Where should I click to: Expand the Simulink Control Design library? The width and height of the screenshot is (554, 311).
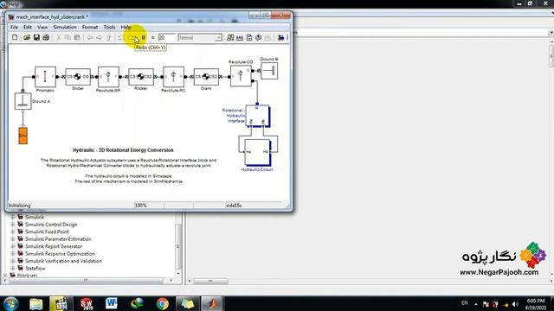(x=13, y=225)
